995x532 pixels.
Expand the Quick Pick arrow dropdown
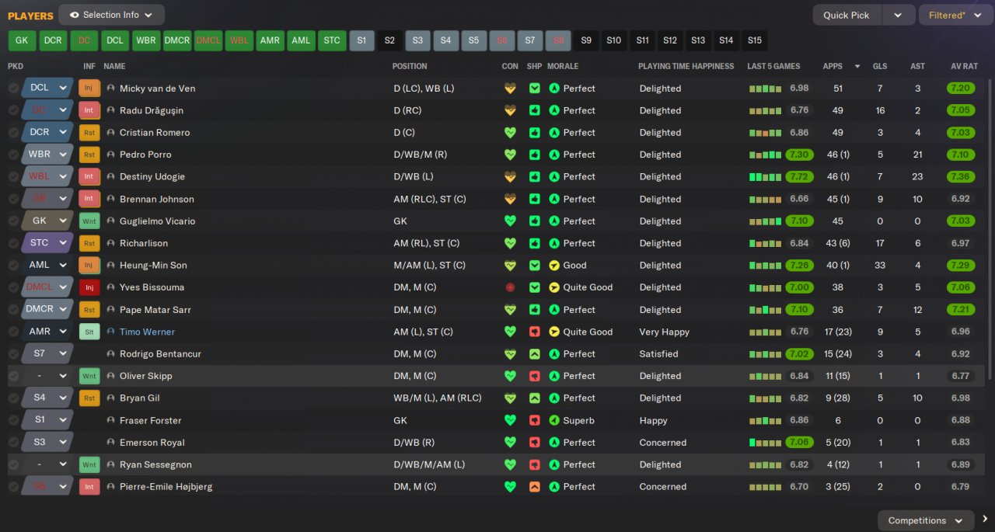pyautogui.click(x=898, y=15)
